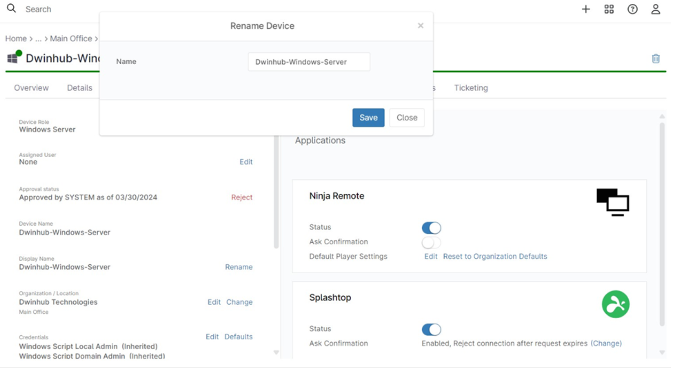
Task: Click the Name input field in the dialog
Action: (x=309, y=62)
